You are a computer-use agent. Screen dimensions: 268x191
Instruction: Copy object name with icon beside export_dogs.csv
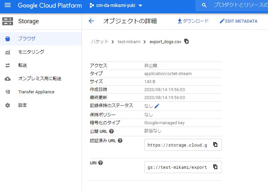186,41
